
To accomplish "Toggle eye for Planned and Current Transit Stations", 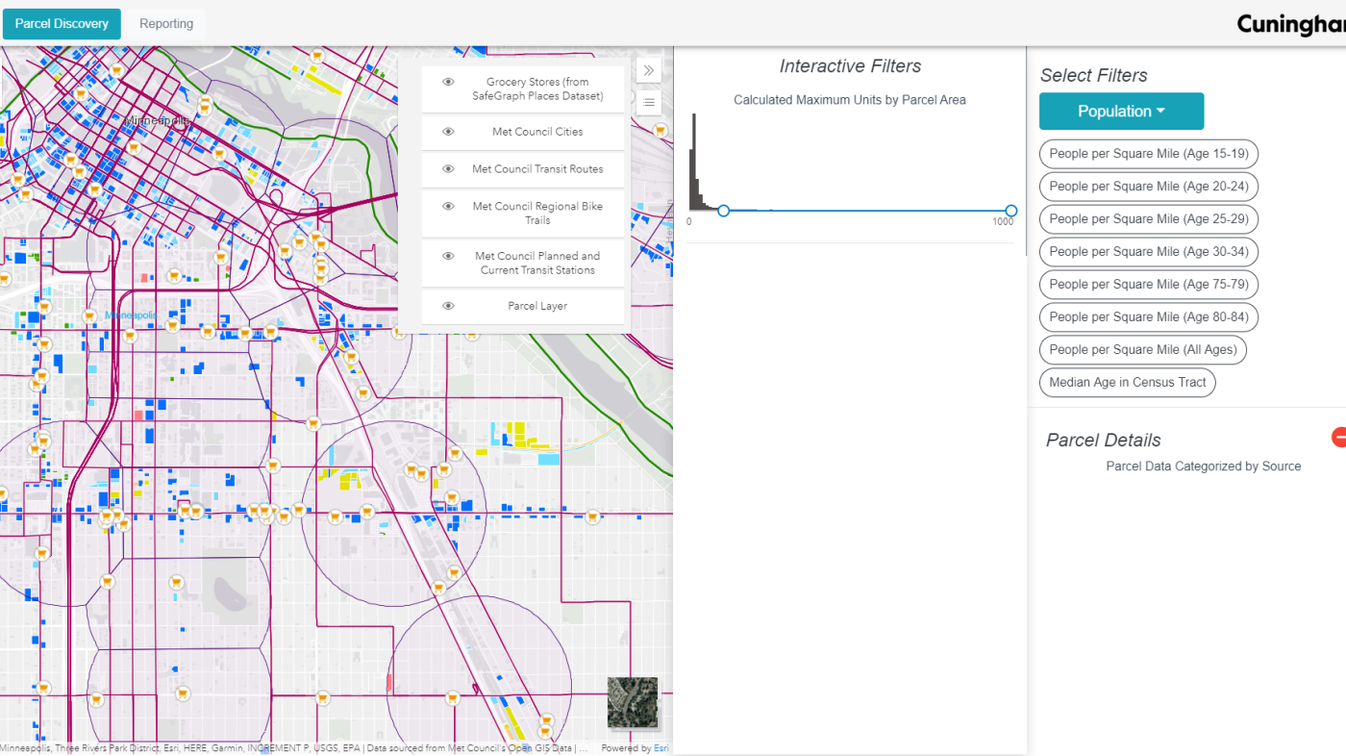I will [448, 256].
